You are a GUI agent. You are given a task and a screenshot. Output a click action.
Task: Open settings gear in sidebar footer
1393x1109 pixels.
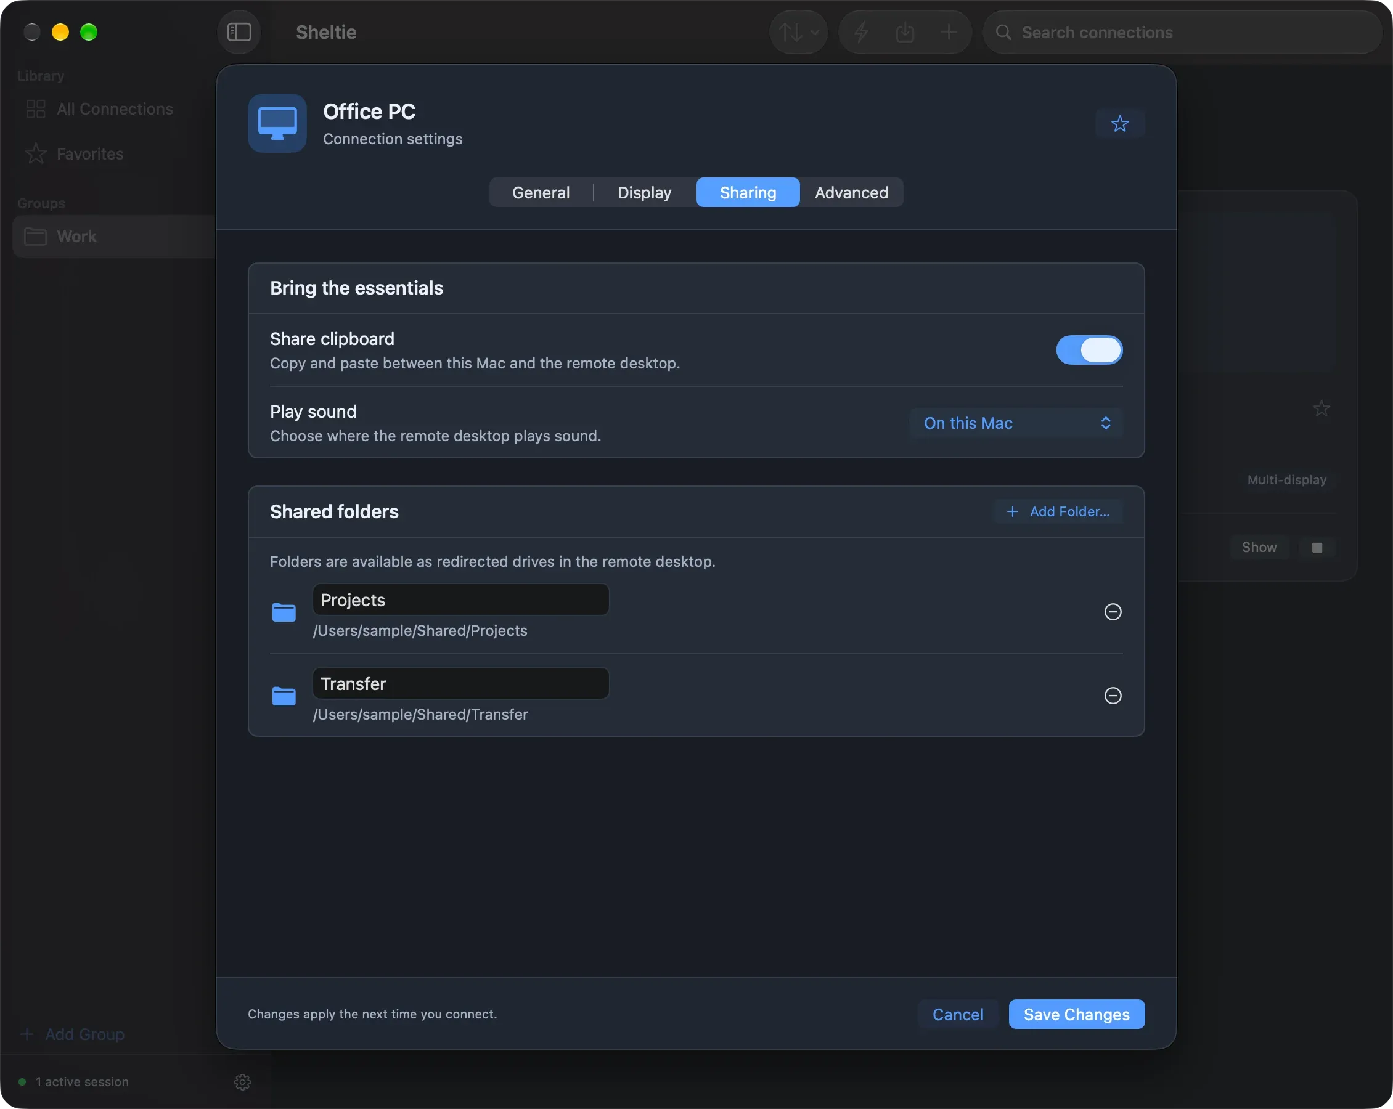[242, 1082]
